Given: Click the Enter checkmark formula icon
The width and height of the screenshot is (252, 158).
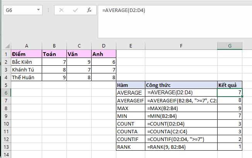Looking at the screenshot, I should [75, 10].
